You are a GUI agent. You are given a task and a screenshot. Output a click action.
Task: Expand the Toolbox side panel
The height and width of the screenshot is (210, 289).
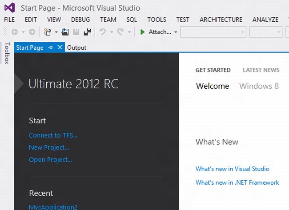[x=7, y=53]
